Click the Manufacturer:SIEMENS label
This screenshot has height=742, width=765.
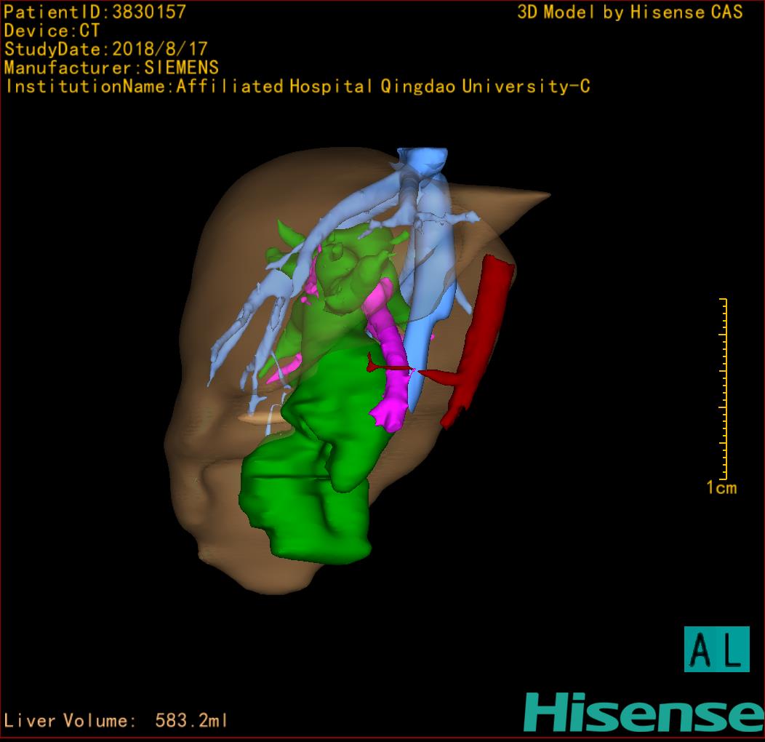111,68
